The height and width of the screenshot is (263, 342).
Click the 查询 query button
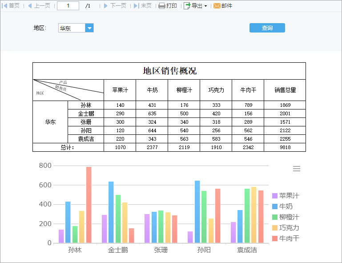[x=267, y=28]
